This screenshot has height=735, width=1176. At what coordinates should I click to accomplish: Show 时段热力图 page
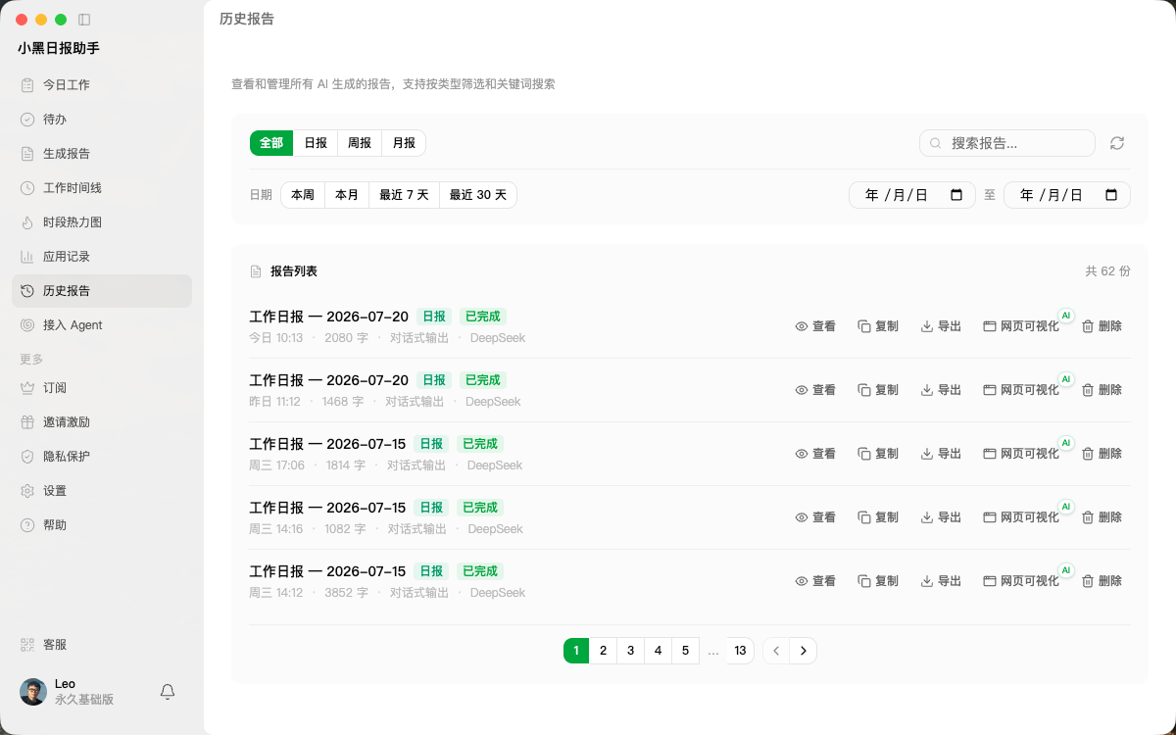click(x=102, y=222)
